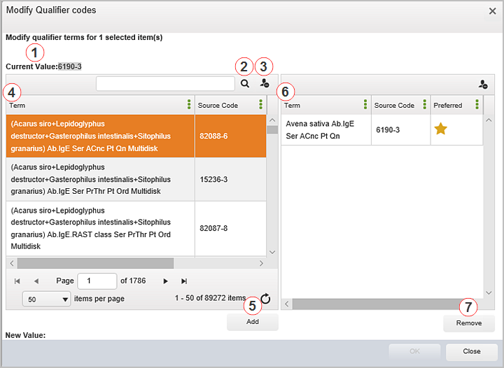Open the left Source Code column menu
This screenshot has width=504, height=368.
click(x=260, y=105)
